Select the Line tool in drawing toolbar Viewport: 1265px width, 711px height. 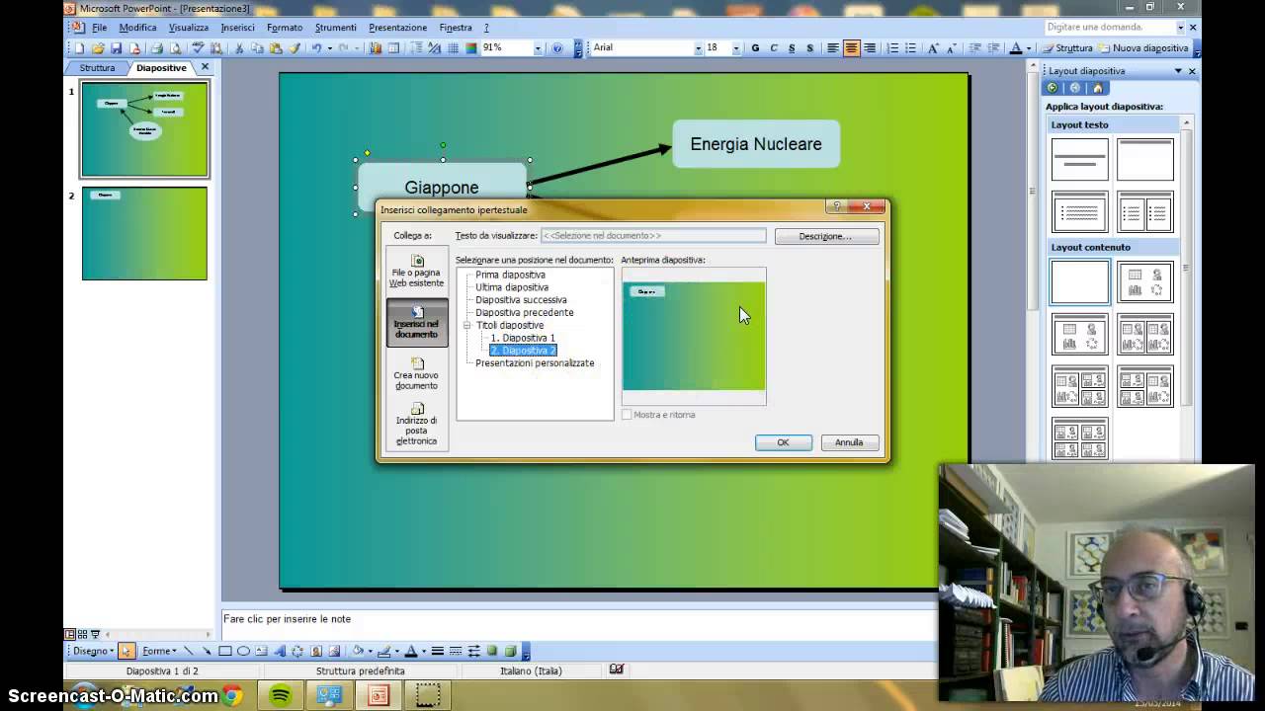pyautogui.click(x=189, y=651)
